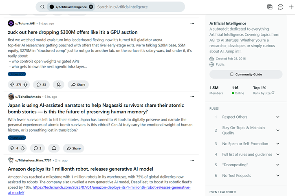Image resolution: width=295 pixels, height=196 pixels.
Task: Click the plus create post icon
Action: pos(291,7)
